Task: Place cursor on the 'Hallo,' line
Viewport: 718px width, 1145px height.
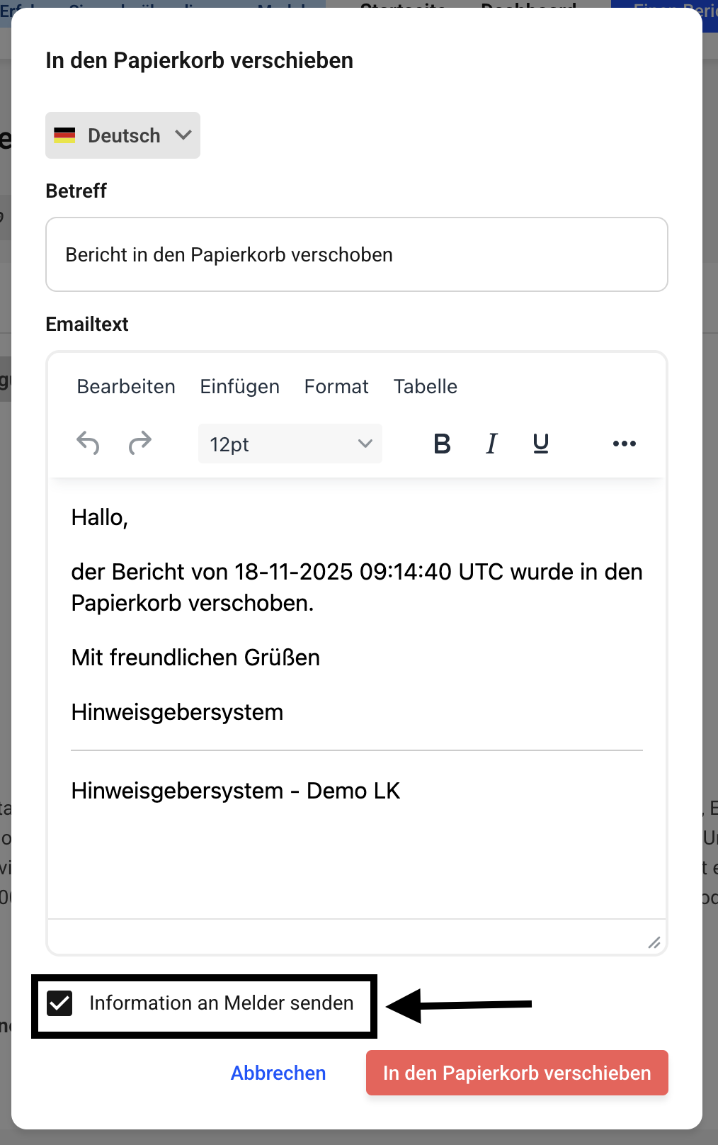Action: point(100,518)
